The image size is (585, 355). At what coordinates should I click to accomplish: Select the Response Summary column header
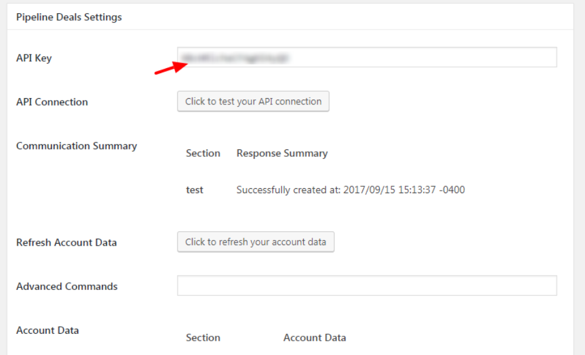pos(282,153)
